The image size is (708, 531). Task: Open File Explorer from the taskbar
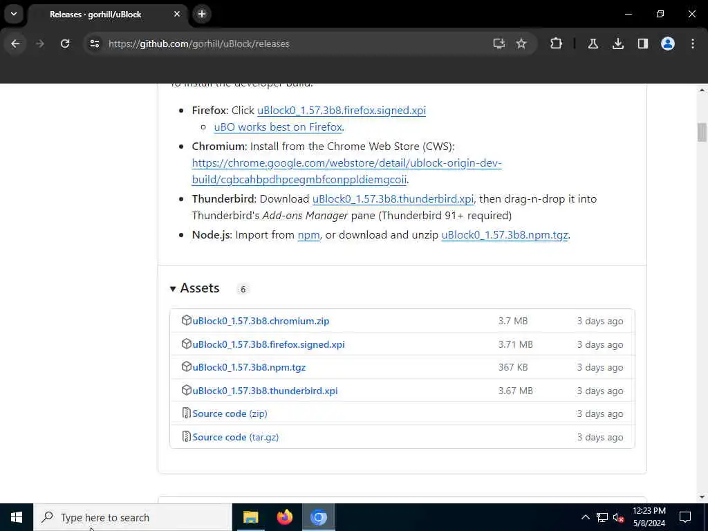tap(250, 517)
